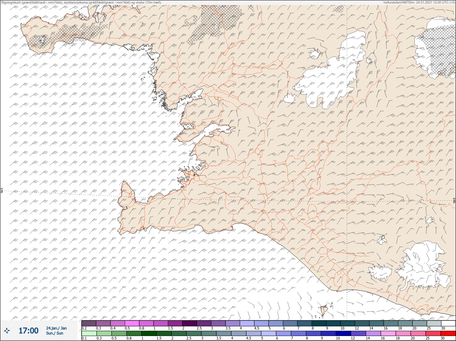Pick the lavender 4 swatch in upper legend row
The height and width of the screenshot is (341, 456).
247,323
